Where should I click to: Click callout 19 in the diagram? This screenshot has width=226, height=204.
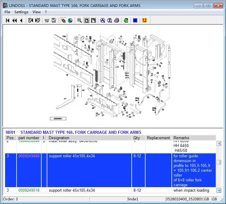[x=67, y=75]
